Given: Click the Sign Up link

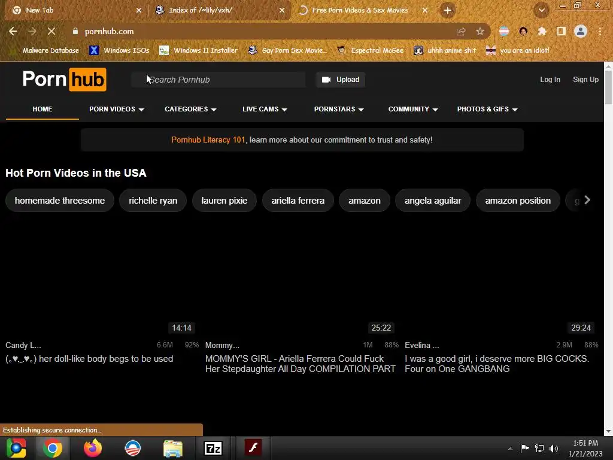Looking at the screenshot, I should tap(585, 80).
